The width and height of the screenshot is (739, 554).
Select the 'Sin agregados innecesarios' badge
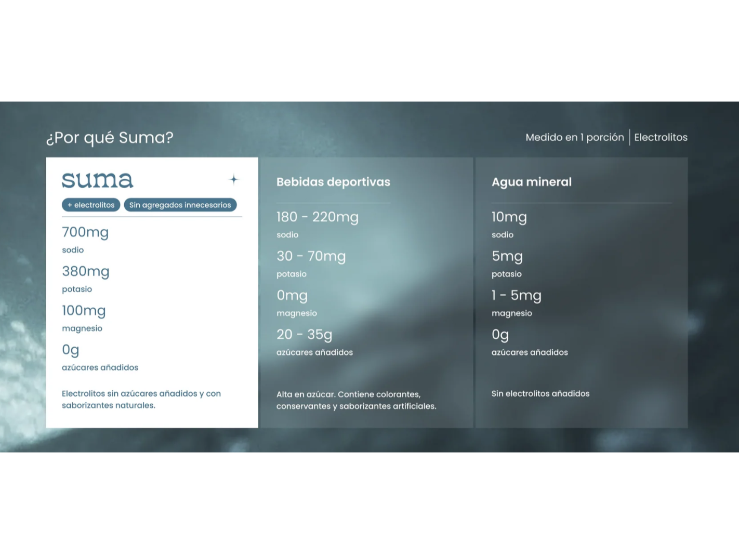pos(180,205)
